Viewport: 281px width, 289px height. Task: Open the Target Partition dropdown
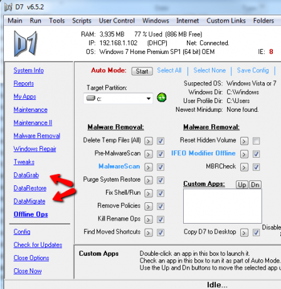pos(118,99)
